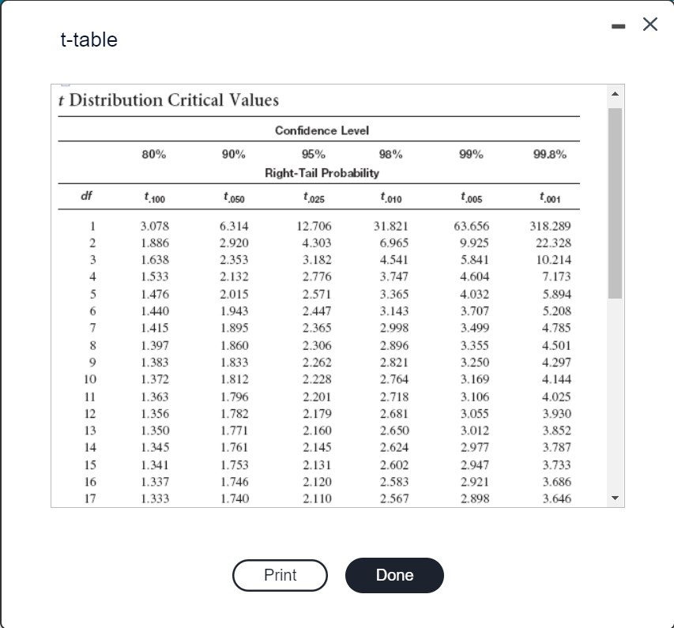Select the value 2.110 in row 17
674x628 pixels.
(317, 498)
